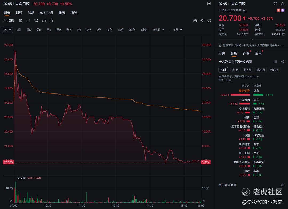Switch to the 资讯 tab
This screenshot has height=209, width=288.
[258, 53]
